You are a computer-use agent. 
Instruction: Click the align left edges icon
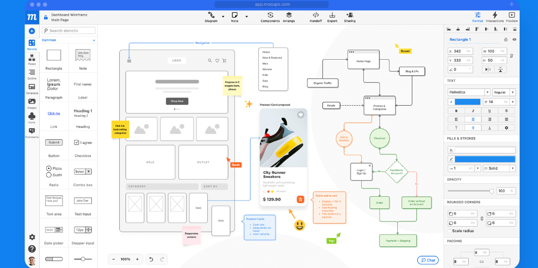click(448, 29)
